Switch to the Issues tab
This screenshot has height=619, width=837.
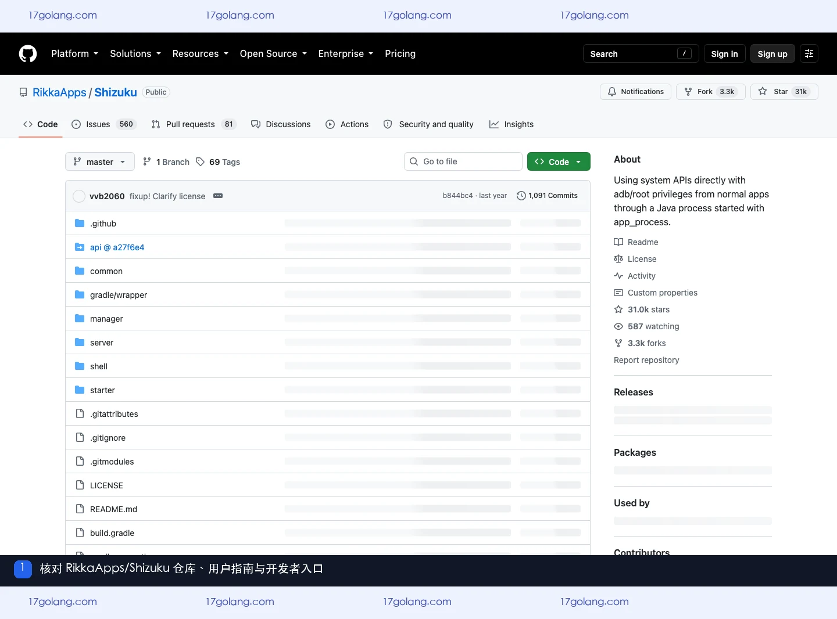click(x=103, y=124)
